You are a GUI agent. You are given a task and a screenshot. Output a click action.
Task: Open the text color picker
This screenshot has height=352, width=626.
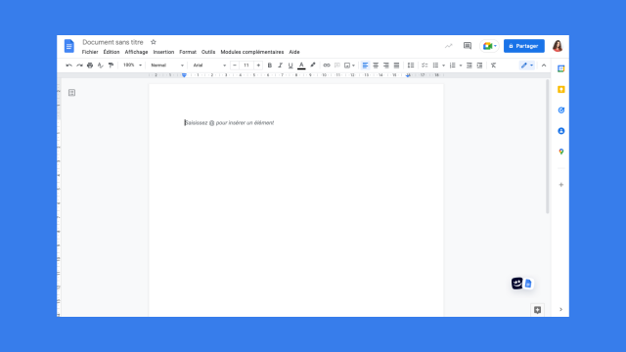(301, 66)
